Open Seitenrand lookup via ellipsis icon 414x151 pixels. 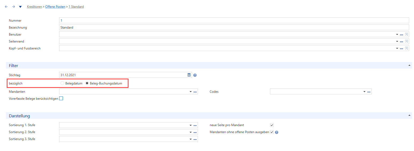coord(401,41)
